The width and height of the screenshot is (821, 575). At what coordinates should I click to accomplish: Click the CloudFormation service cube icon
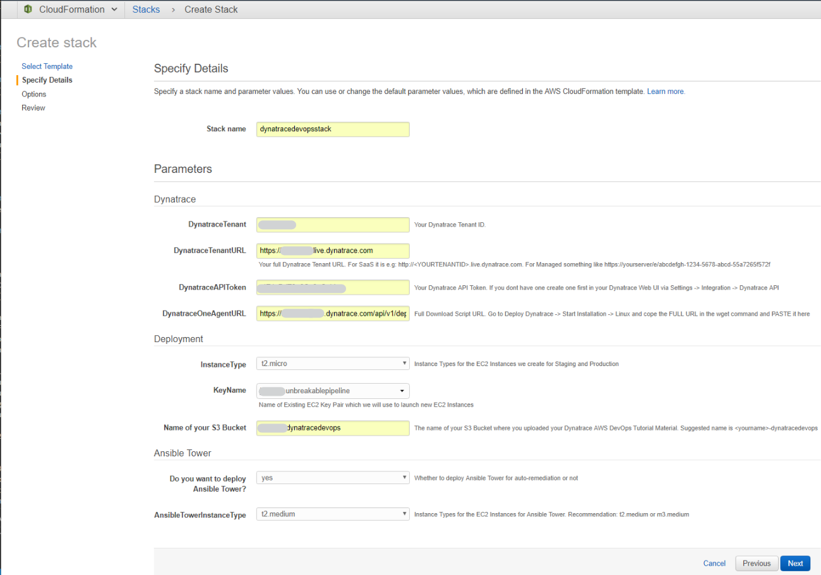(28, 9)
